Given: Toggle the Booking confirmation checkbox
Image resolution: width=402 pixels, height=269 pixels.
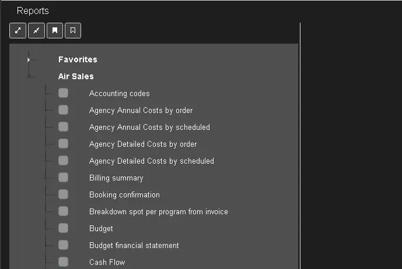Looking at the screenshot, I should click(63, 194).
